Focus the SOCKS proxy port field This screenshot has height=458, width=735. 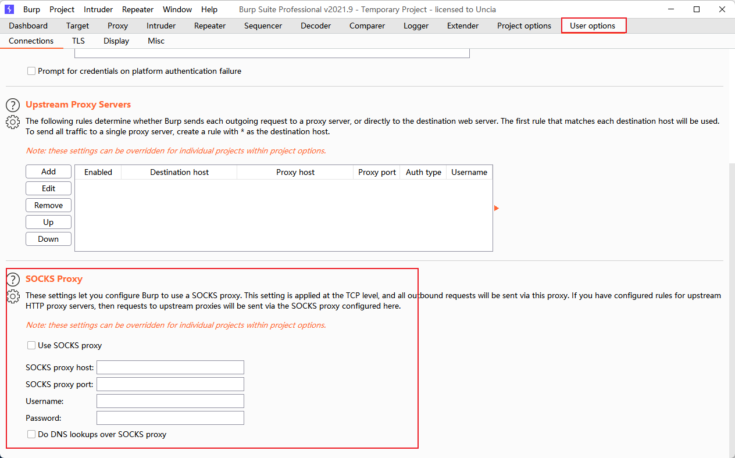coord(170,384)
